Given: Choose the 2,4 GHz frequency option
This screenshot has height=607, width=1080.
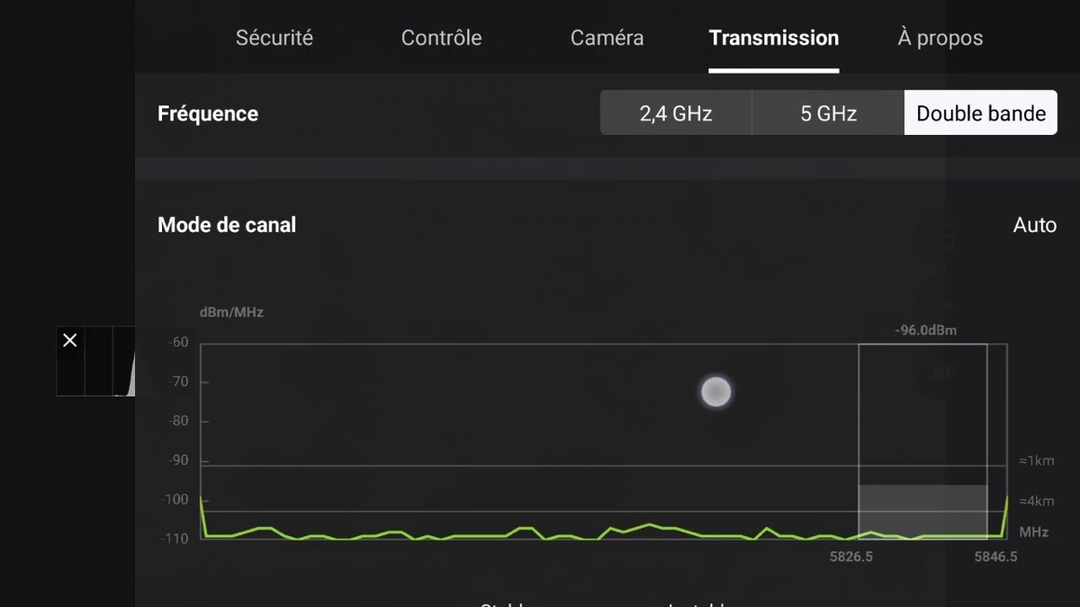Looking at the screenshot, I should pyautogui.click(x=676, y=113).
